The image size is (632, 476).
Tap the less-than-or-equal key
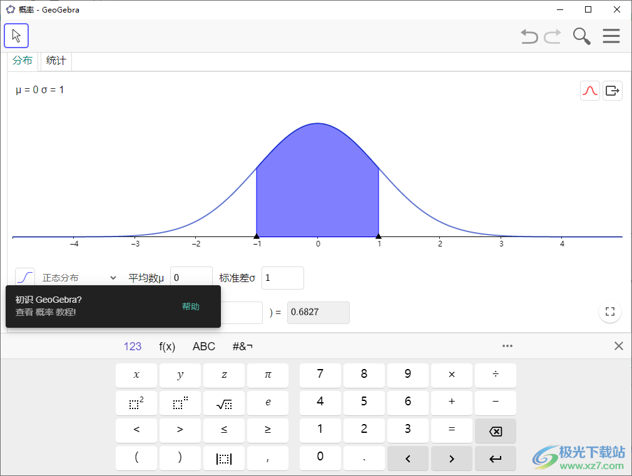click(224, 431)
